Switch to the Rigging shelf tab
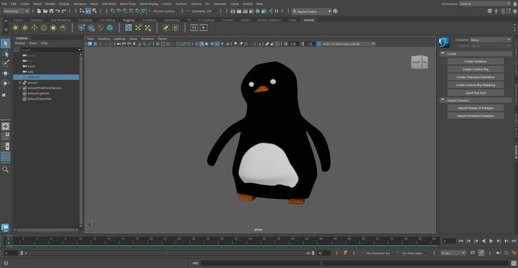 (x=128, y=20)
